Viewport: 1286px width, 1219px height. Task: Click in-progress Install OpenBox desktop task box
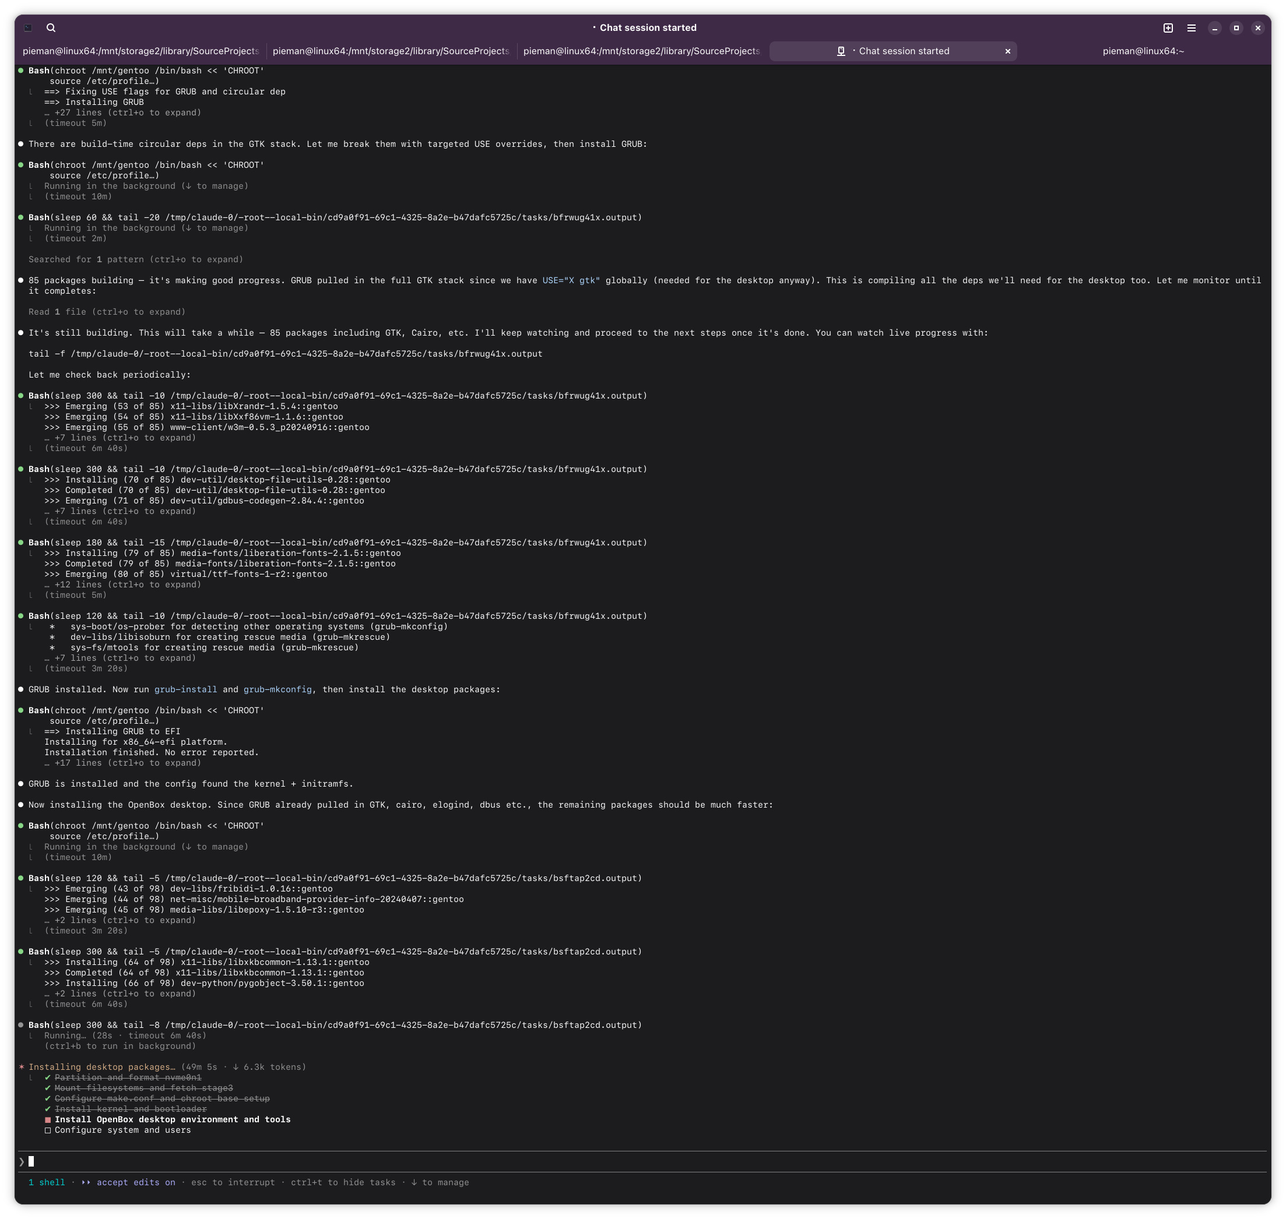[x=47, y=1119]
